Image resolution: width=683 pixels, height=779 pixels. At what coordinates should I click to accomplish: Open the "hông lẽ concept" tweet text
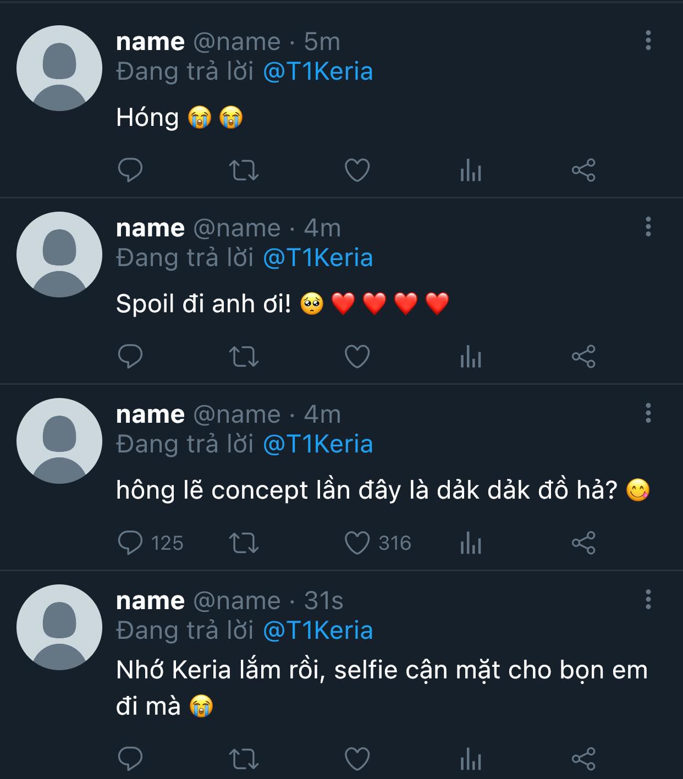[x=366, y=490]
